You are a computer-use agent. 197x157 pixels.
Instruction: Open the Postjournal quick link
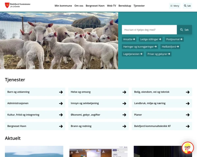pos(174,39)
